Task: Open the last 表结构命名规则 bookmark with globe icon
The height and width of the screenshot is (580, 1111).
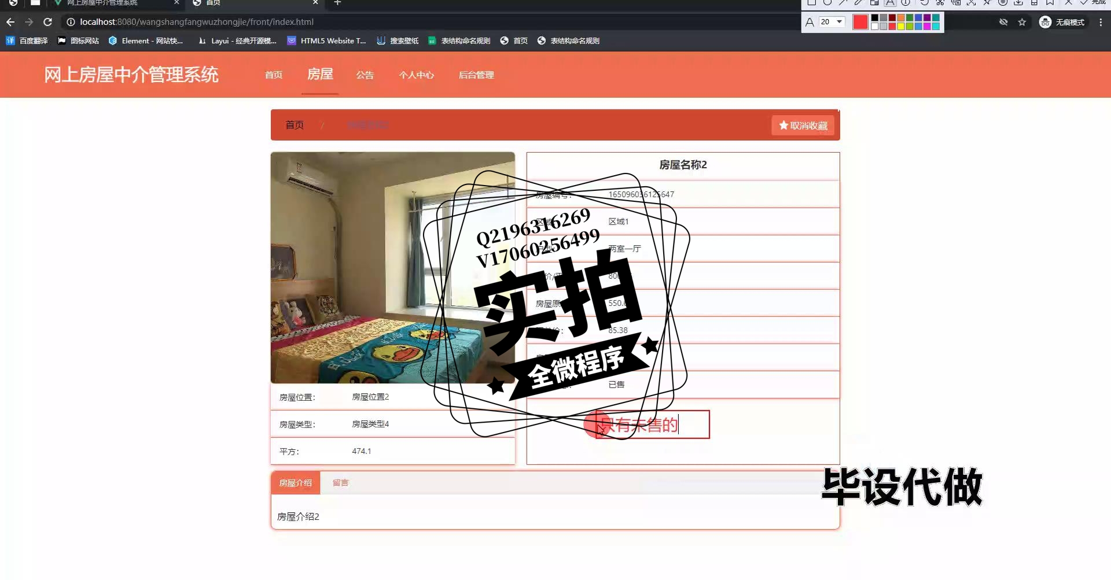Action: tap(568, 40)
